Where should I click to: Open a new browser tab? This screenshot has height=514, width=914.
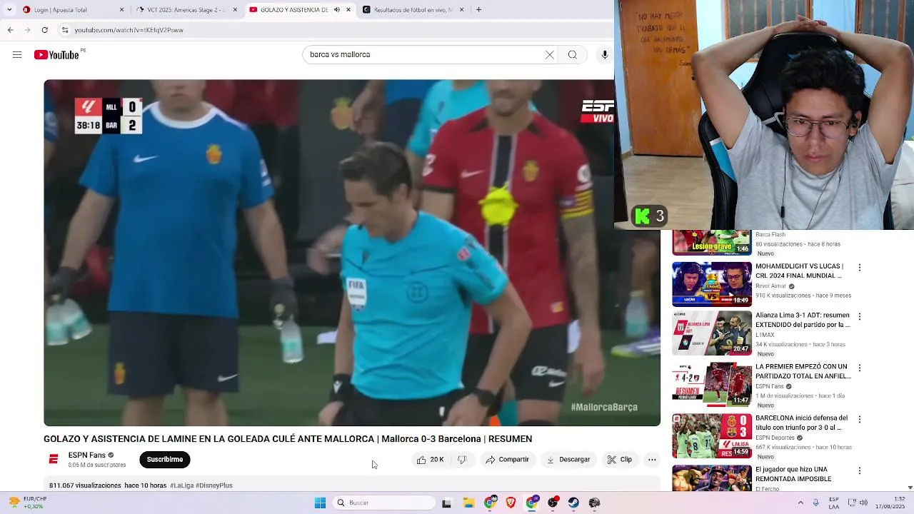click(x=478, y=10)
